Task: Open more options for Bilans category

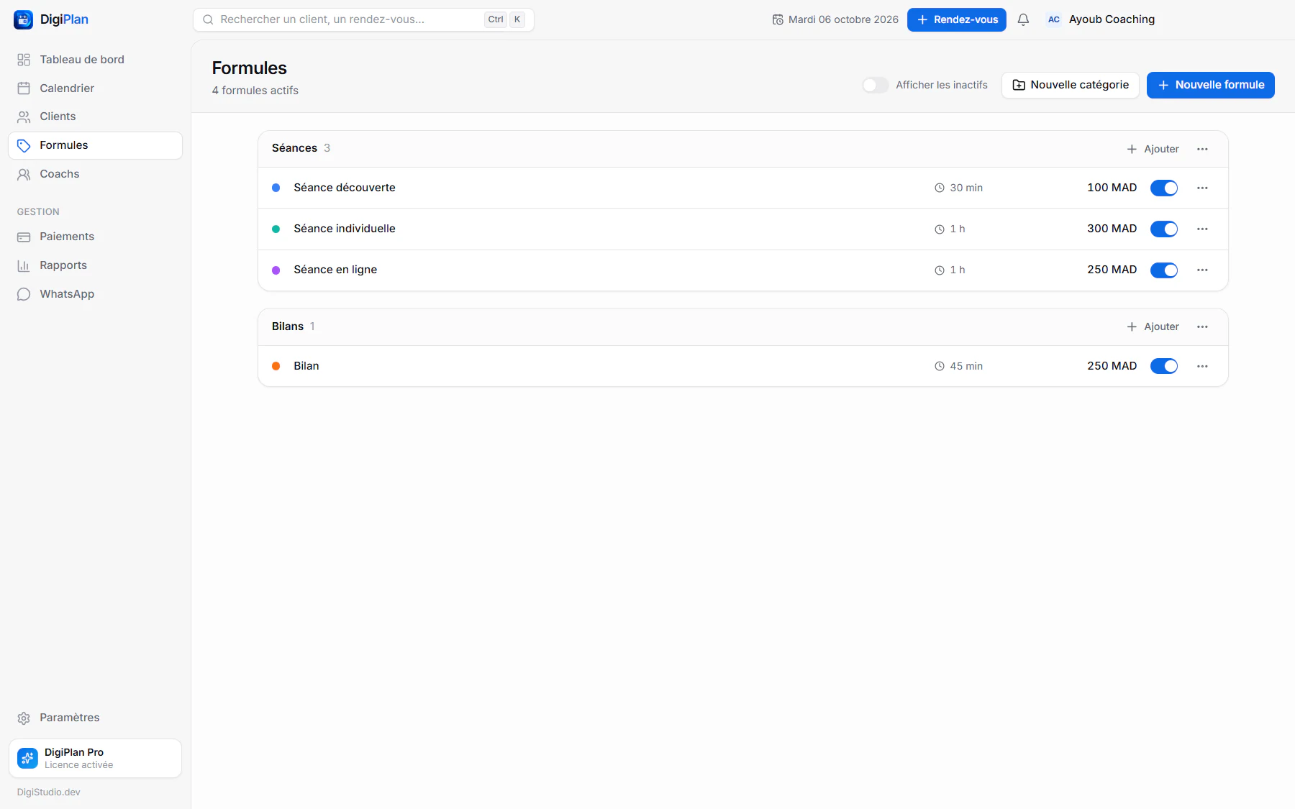Action: coord(1202,326)
